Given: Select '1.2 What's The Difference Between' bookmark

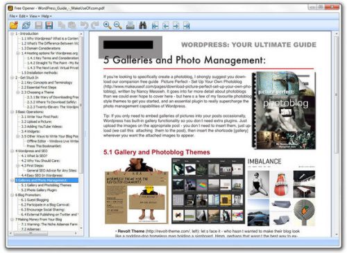Looking at the screenshot, I should (x=50, y=43).
